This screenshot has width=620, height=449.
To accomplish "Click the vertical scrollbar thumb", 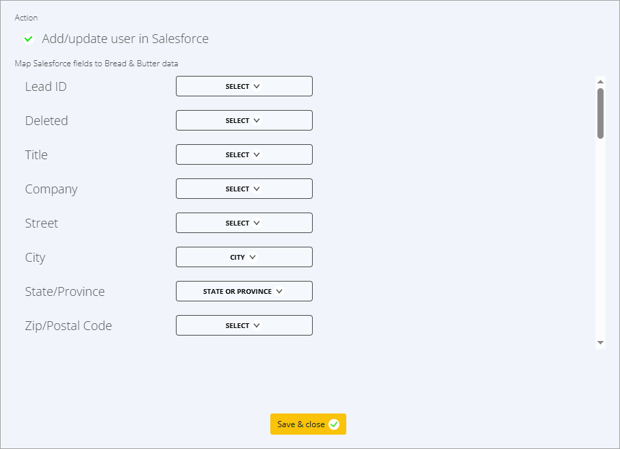I will 600,113.
